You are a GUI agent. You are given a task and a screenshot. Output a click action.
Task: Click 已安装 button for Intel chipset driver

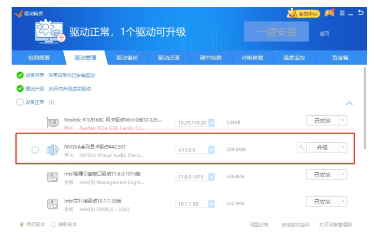tap(322, 202)
